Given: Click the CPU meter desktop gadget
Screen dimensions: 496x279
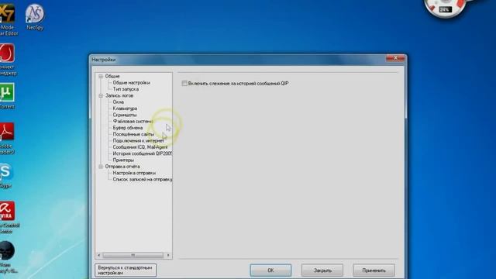Looking at the screenshot, I should [446, 8].
